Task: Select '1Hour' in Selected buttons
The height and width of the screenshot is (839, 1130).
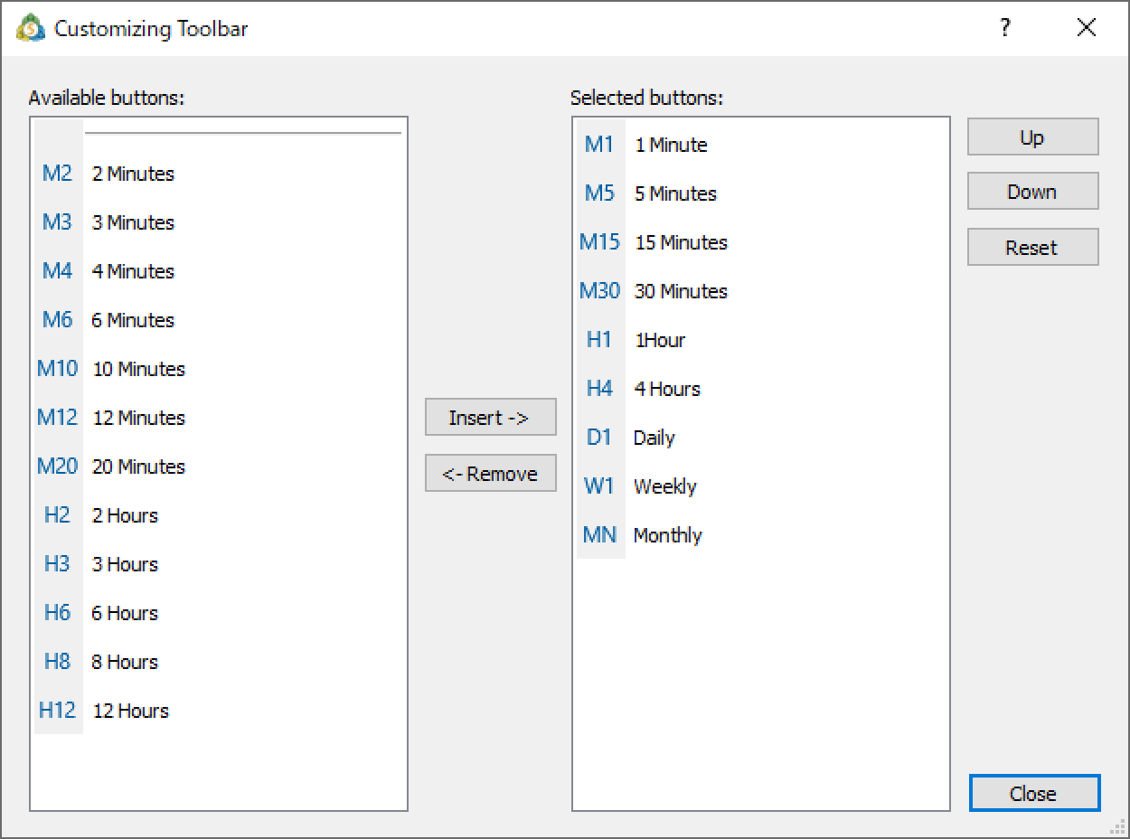Action: coord(660,340)
